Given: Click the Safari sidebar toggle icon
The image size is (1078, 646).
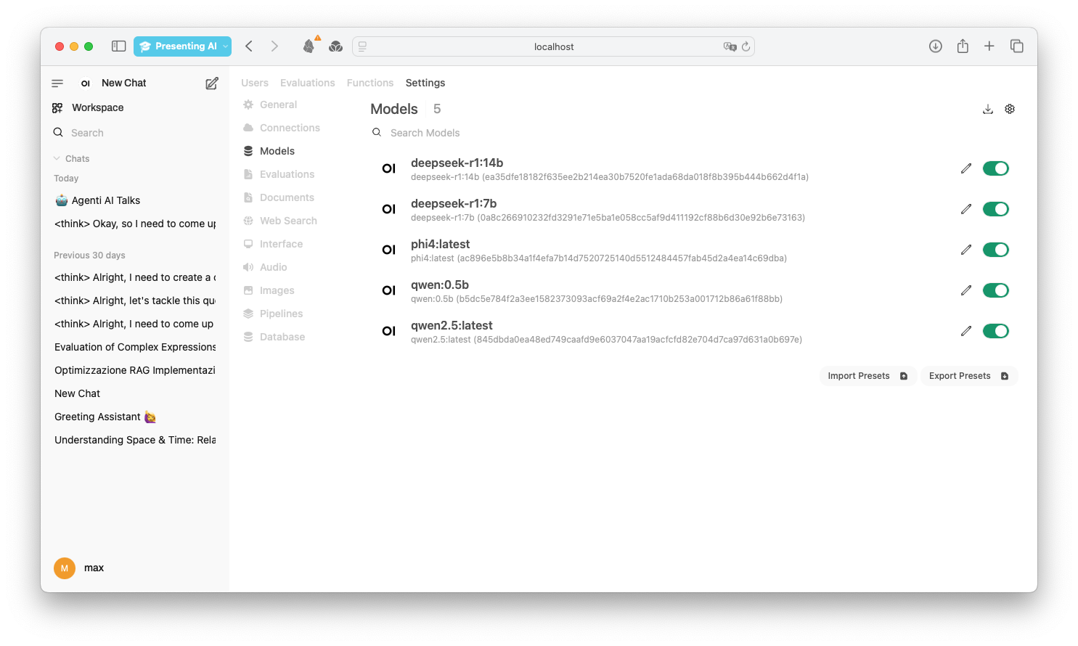Looking at the screenshot, I should point(119,46).
